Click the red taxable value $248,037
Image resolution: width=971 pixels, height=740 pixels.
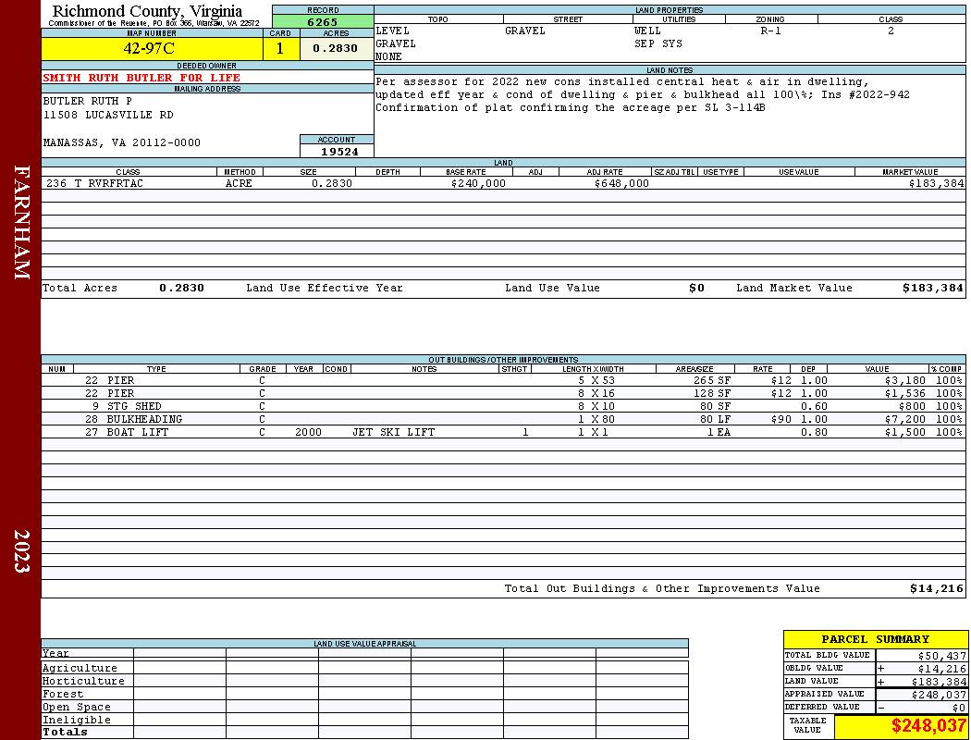coord(928,726)
